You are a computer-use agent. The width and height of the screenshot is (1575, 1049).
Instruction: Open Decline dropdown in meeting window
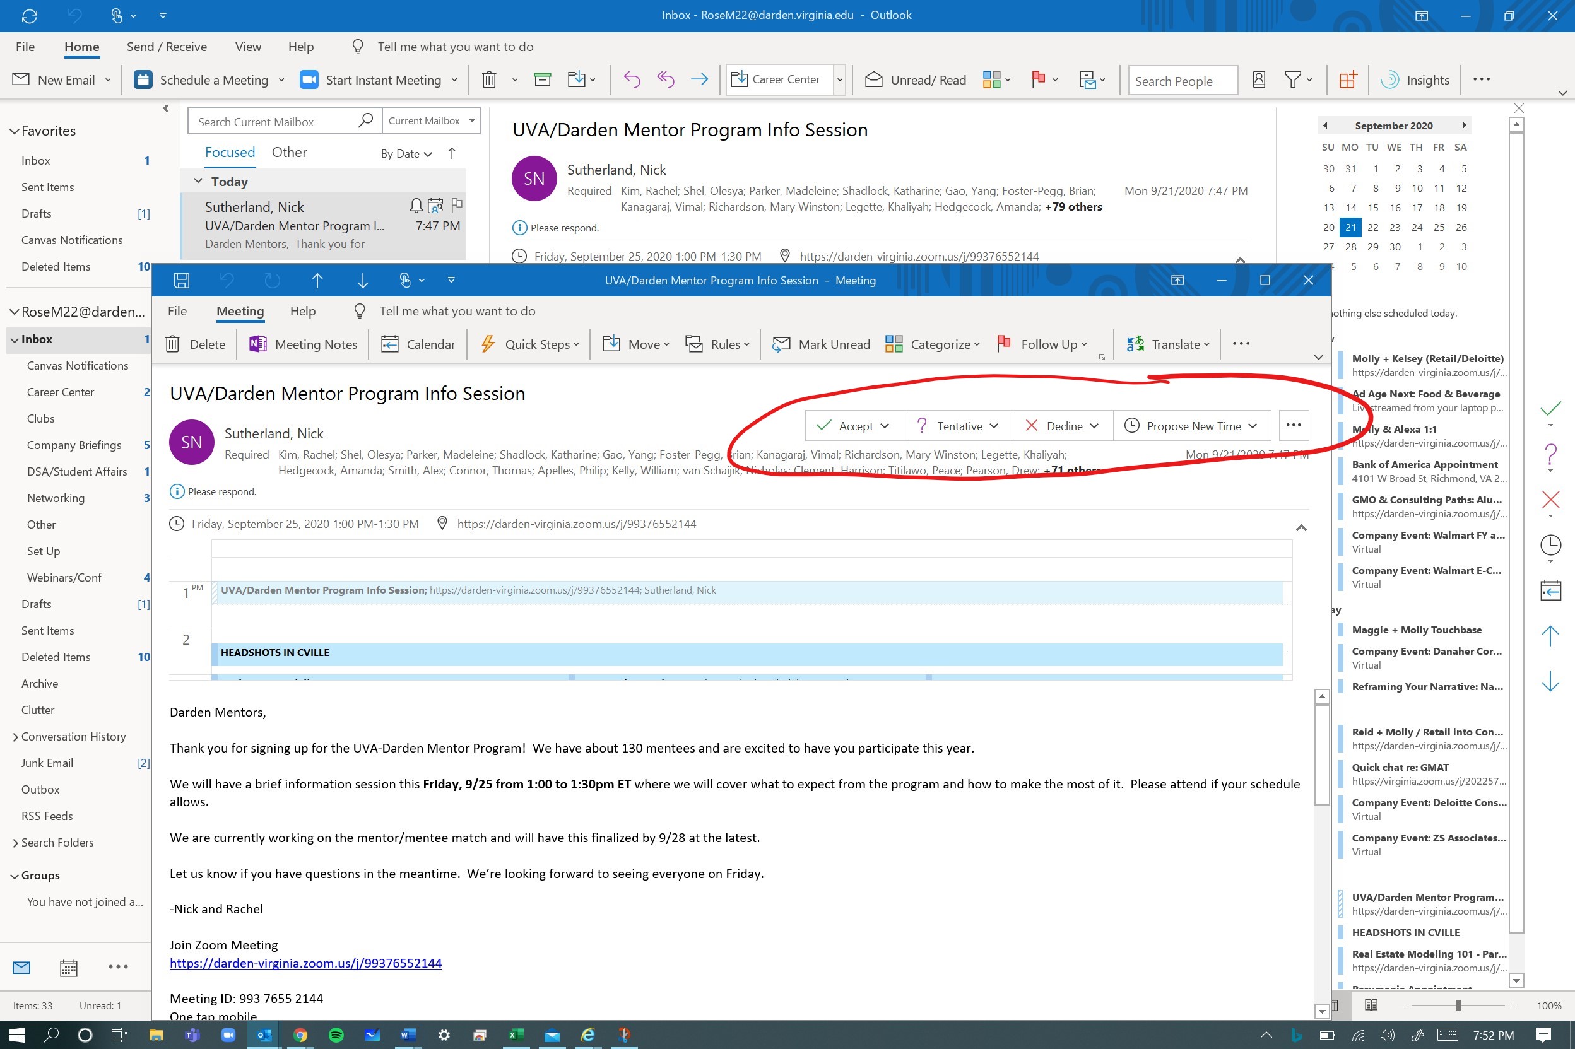(1094, 426)
